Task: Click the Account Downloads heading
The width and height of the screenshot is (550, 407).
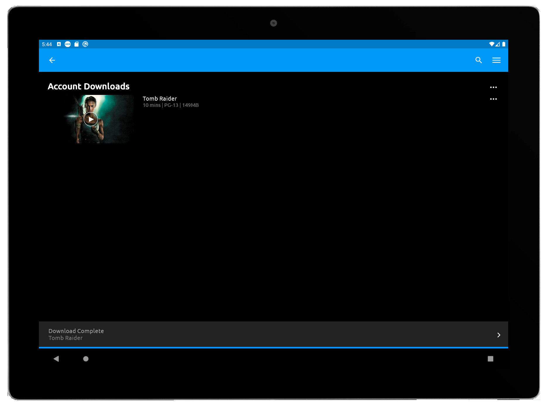Action: [89, 86]
